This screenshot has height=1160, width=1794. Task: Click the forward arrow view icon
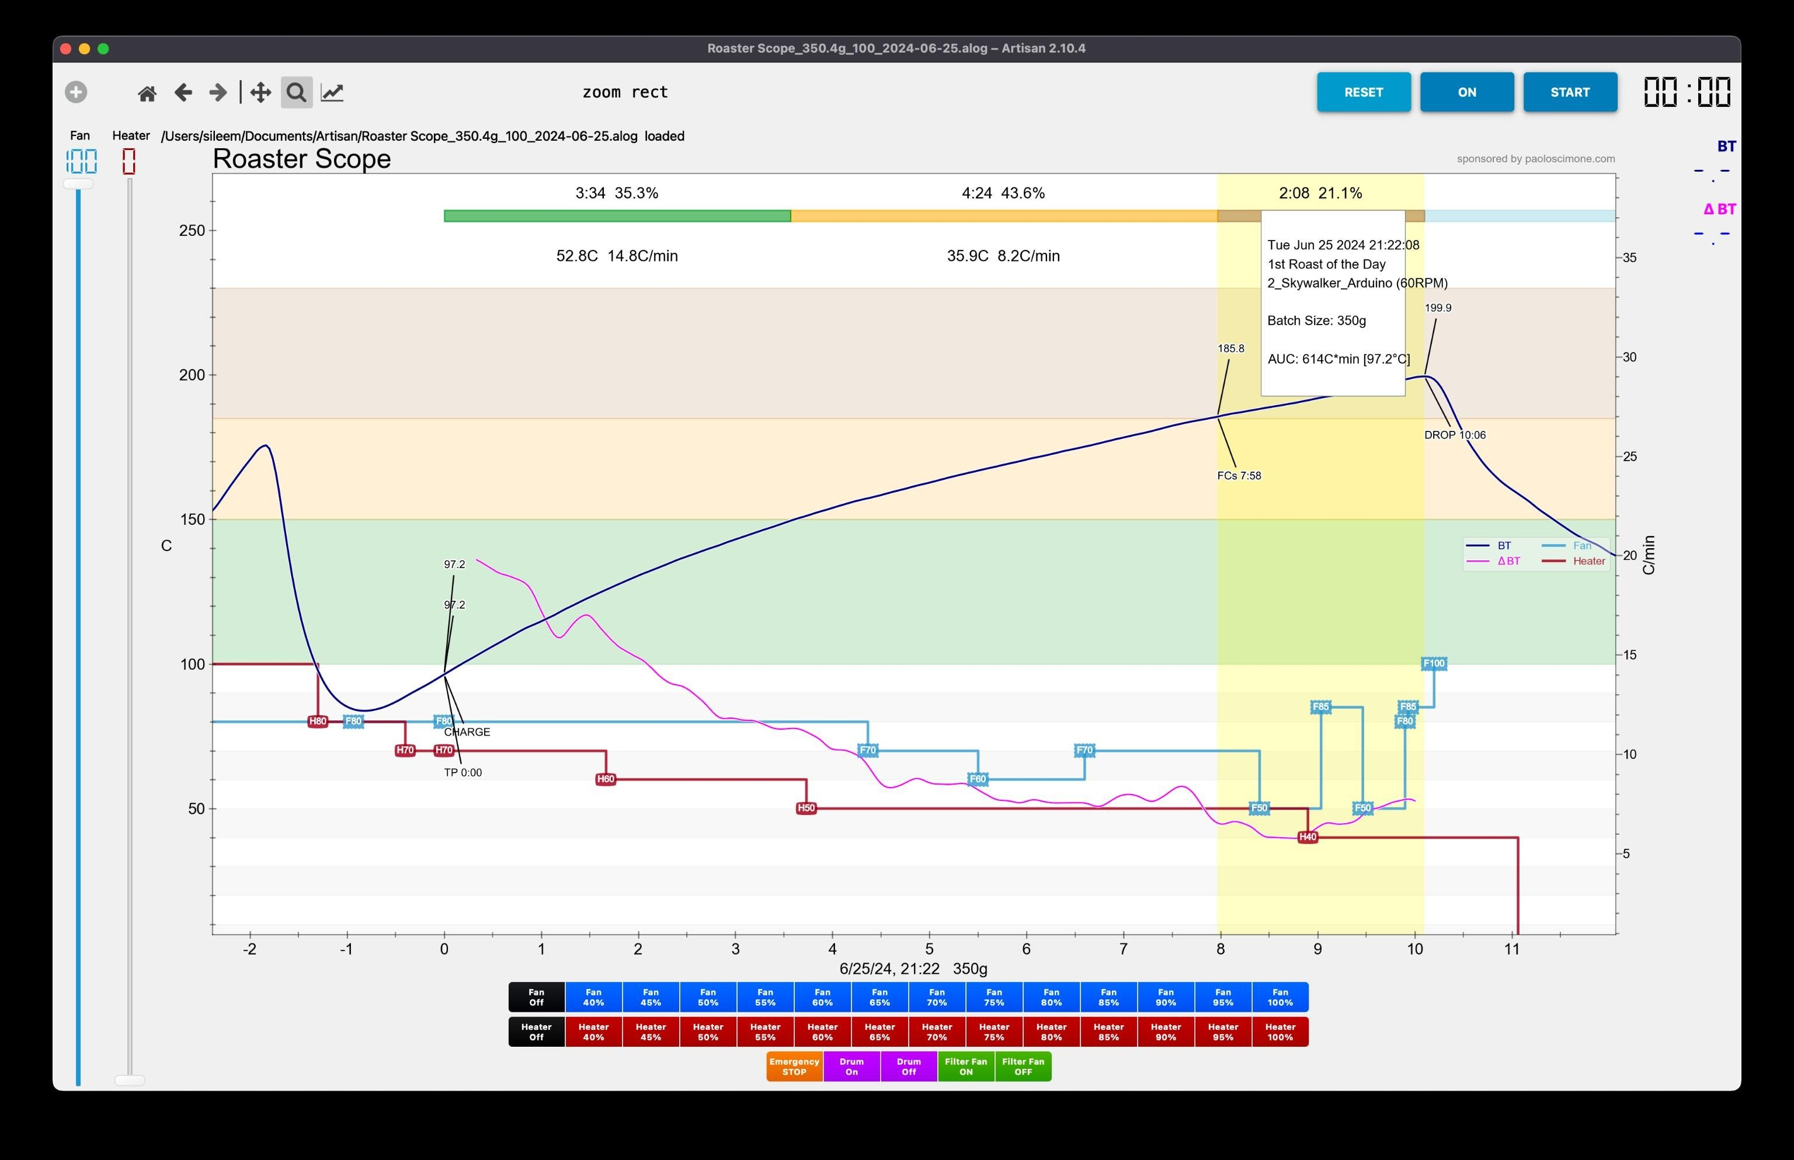218,93
